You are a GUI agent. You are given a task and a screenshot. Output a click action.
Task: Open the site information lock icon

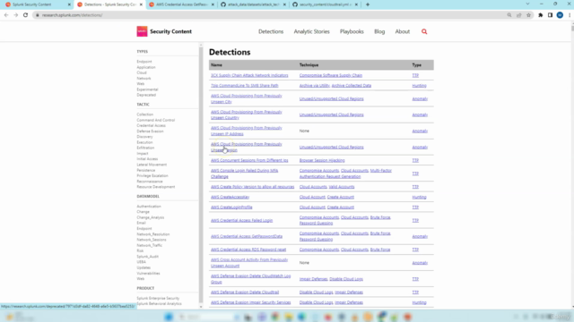pyautogui.click(x=38, y=15)
